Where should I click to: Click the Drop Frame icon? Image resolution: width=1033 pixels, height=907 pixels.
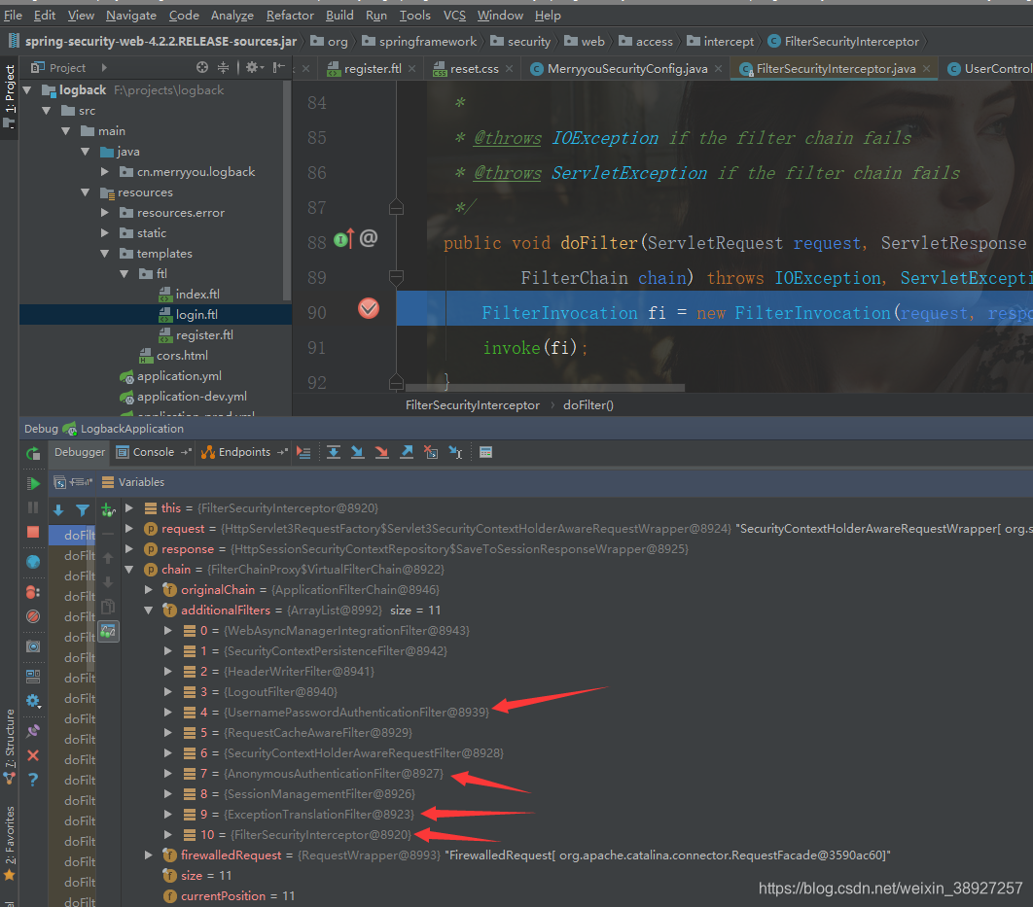(x=431, y=452)
